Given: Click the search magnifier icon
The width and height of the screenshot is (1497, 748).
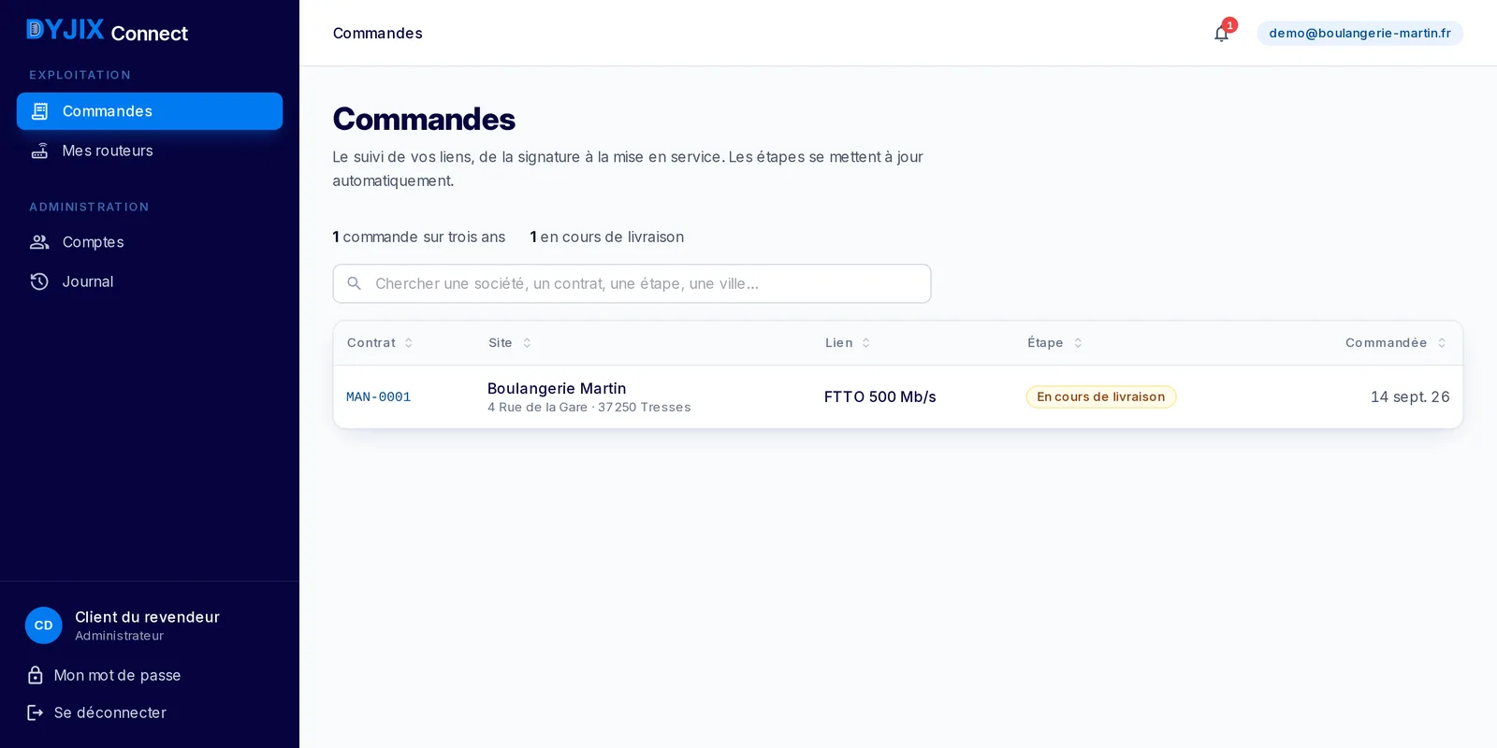Looking at the screenshot, I should click(x=355, y=283).
